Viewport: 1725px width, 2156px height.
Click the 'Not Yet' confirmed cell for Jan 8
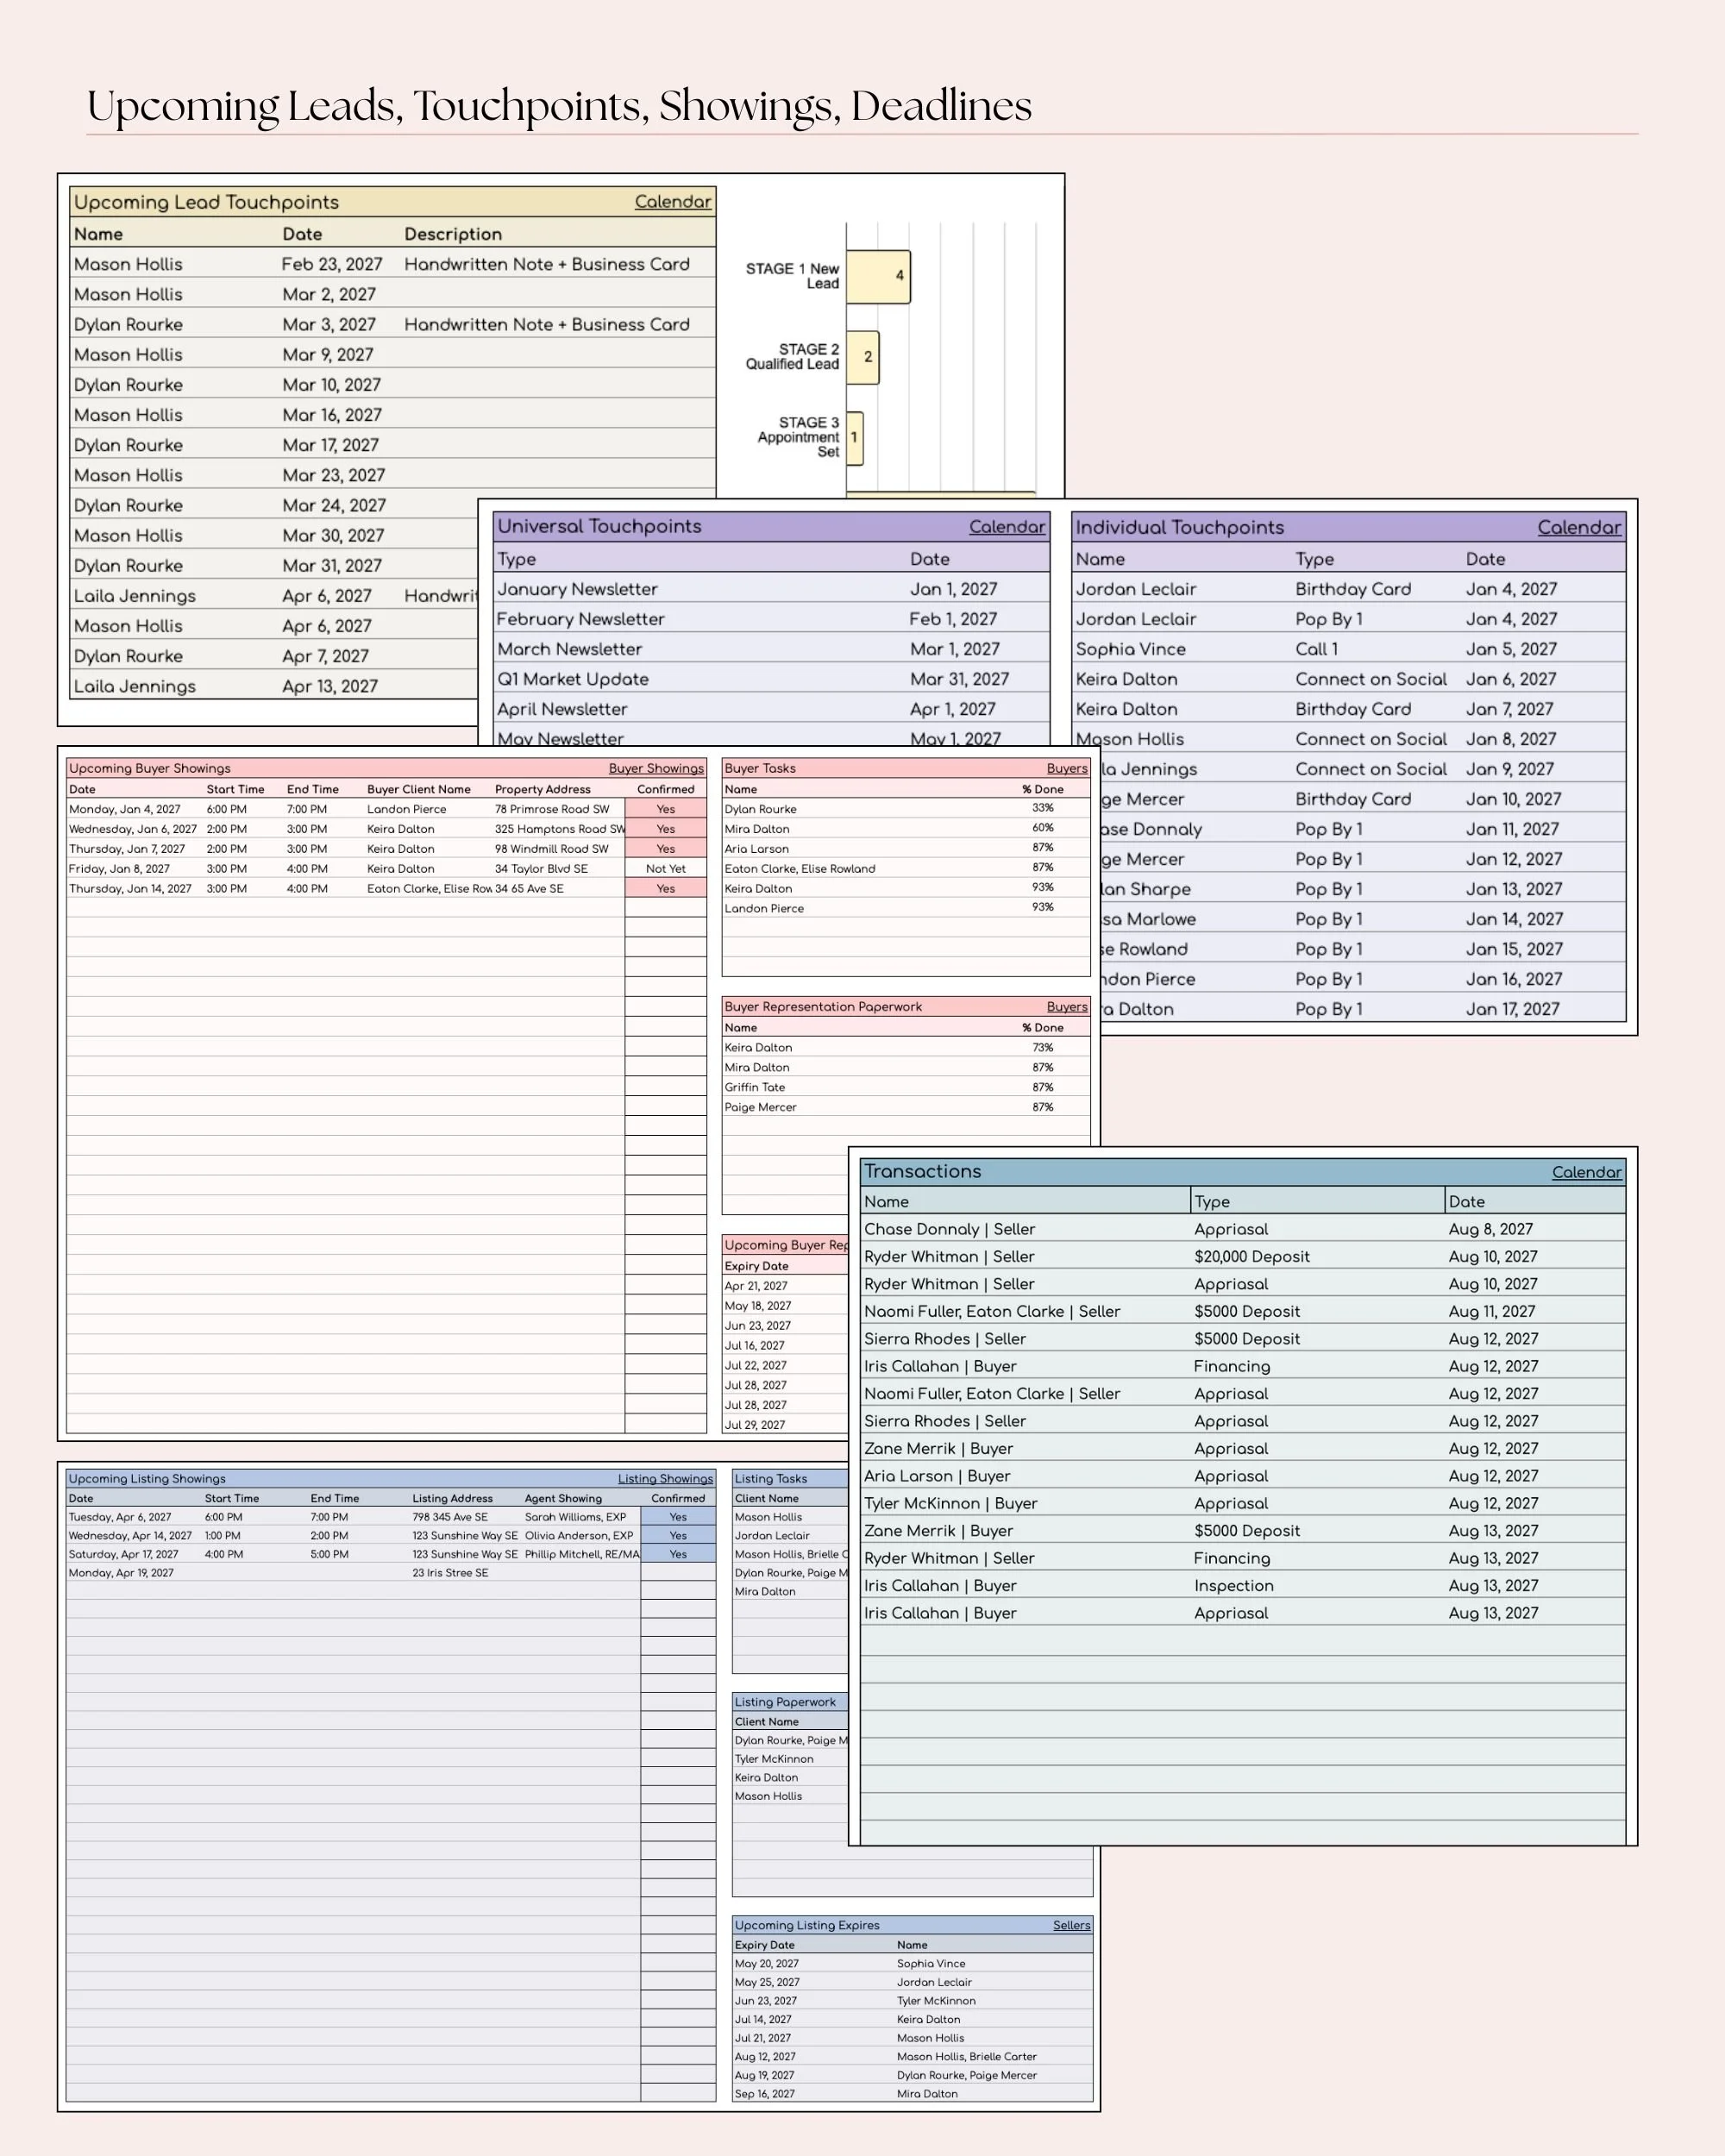click(665, 869)
